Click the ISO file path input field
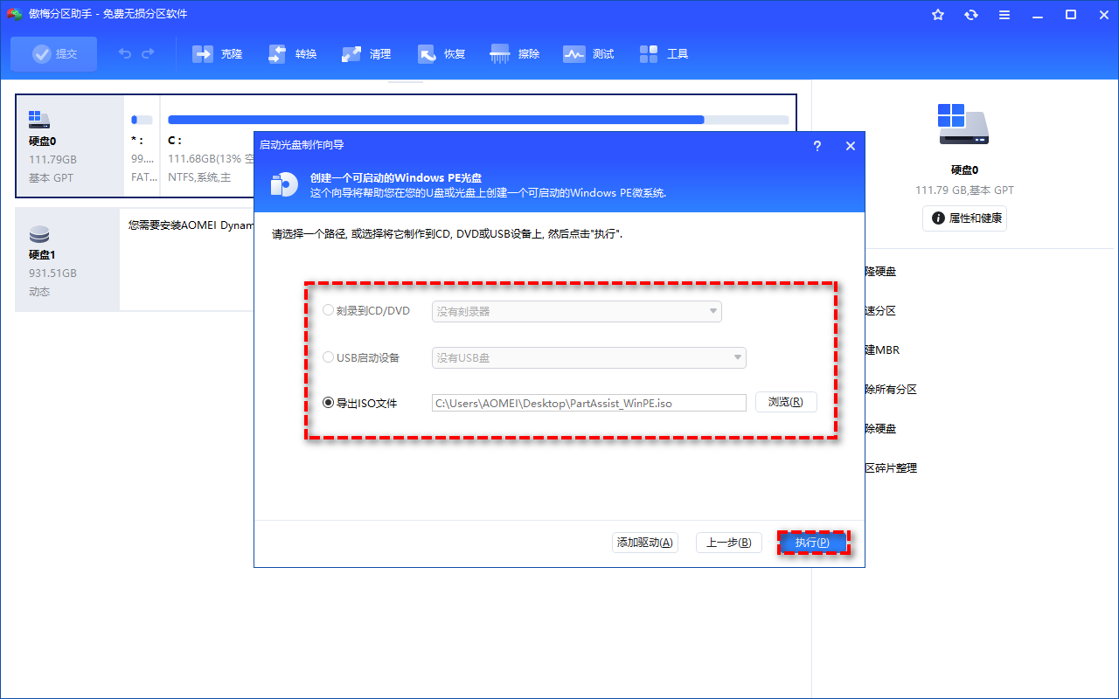 pyautogui.click(x=588, y=403)
